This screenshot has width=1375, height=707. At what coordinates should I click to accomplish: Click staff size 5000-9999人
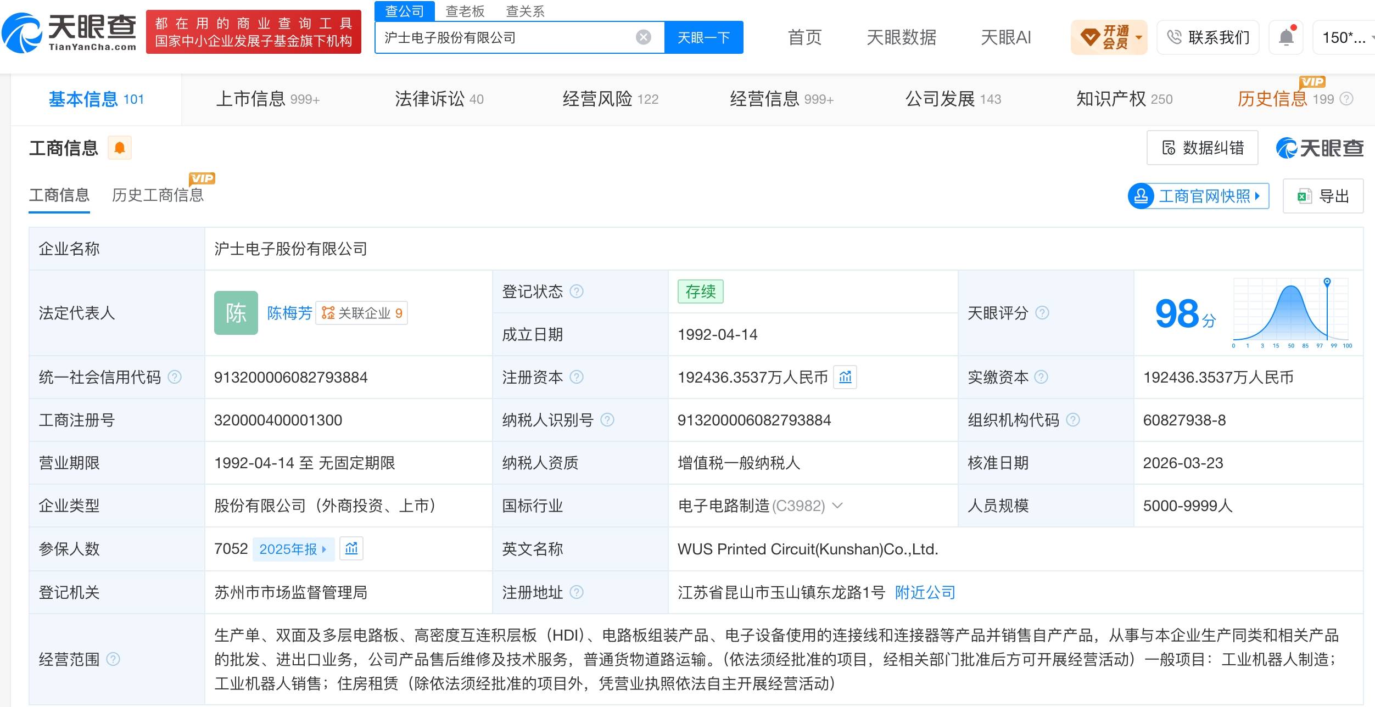[x=1188, y=506]
